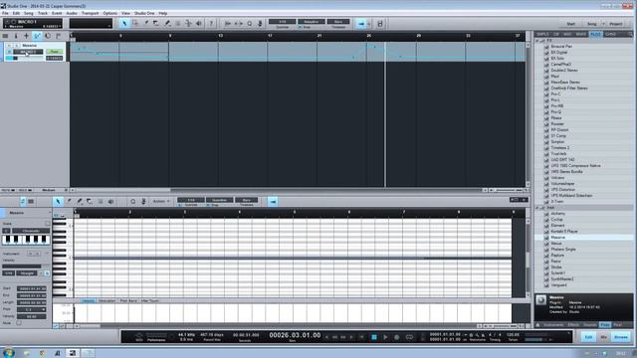Go to the Start page button
637x358 pixels.
click(570, 24)
